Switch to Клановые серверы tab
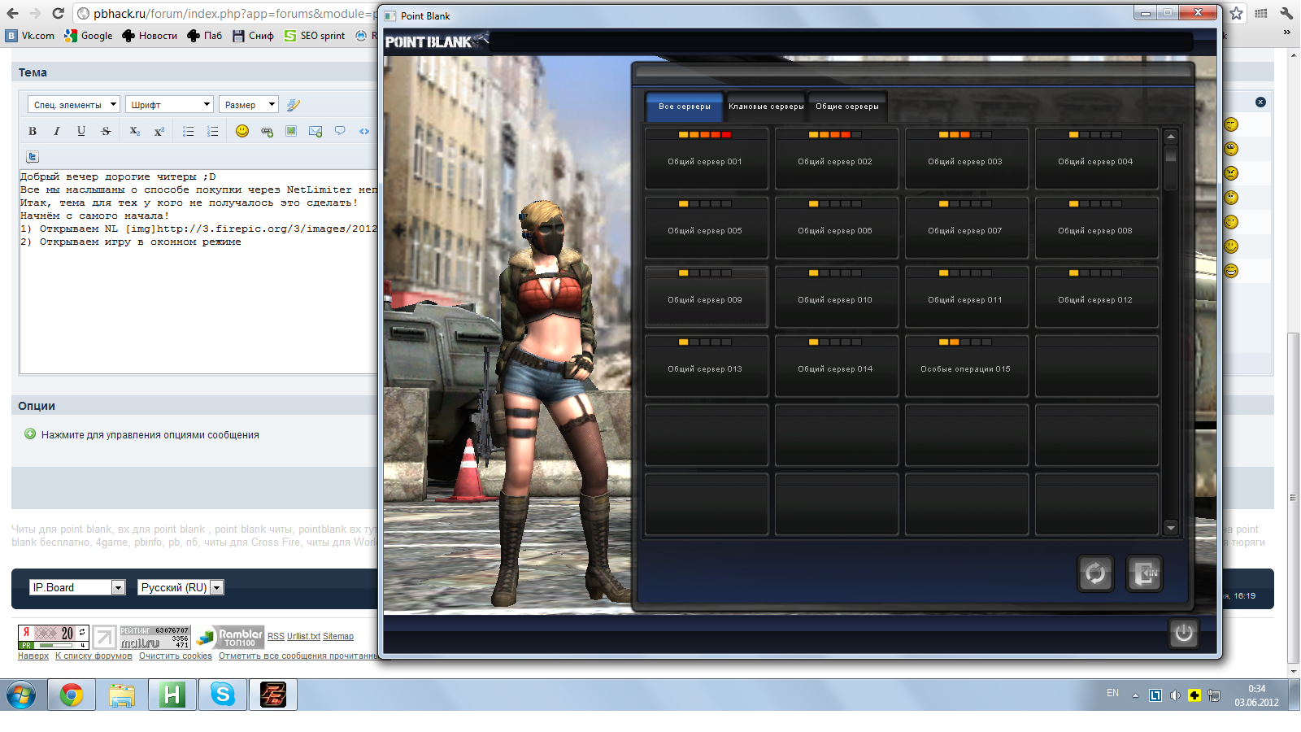 point(766,107)
